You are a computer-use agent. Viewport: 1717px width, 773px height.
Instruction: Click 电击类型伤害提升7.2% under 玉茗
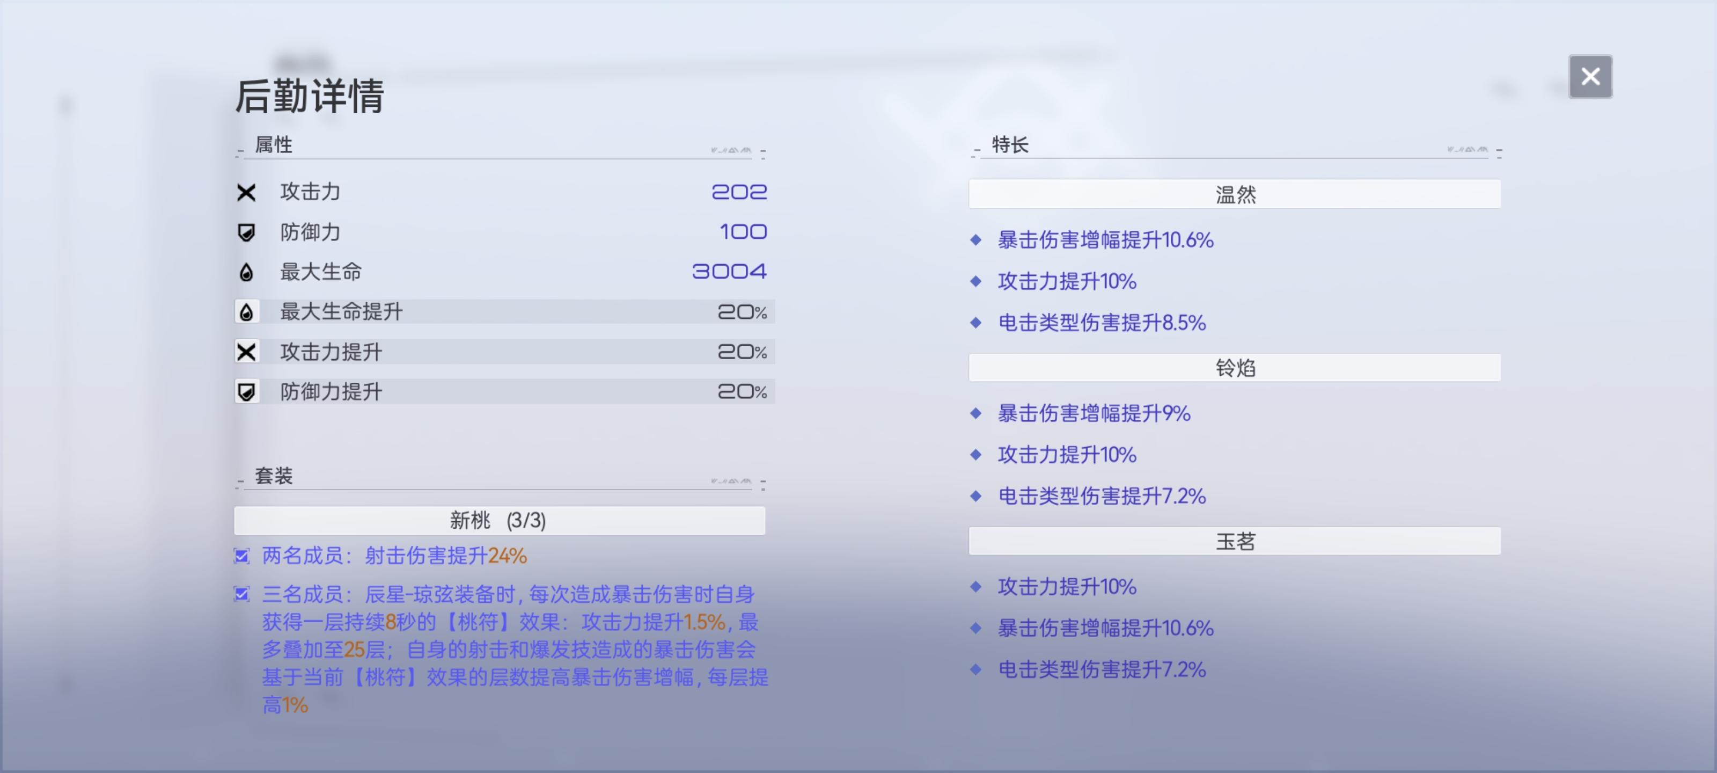[x=1102, y=669]
